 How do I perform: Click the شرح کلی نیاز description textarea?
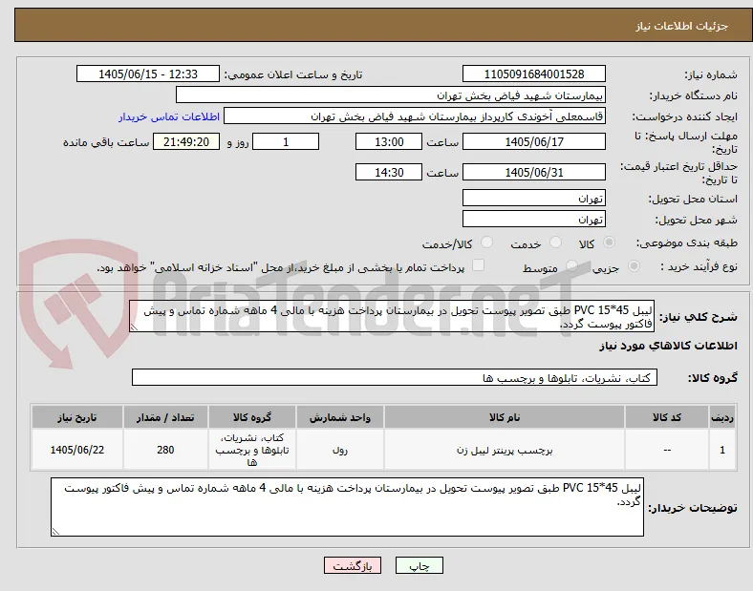(392, 317)
